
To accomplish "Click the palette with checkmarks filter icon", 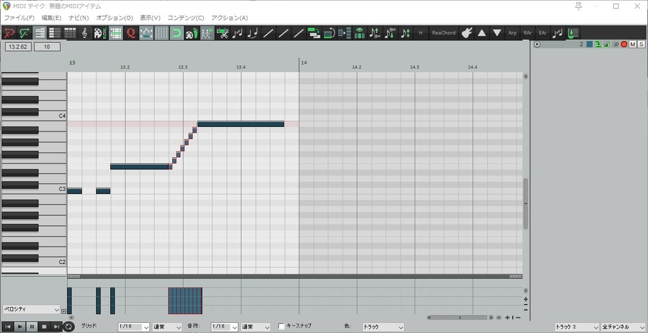I will coord(100,33).
